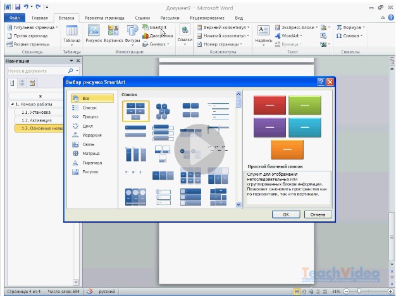Click the Картинка clip art button

(113, 34)
